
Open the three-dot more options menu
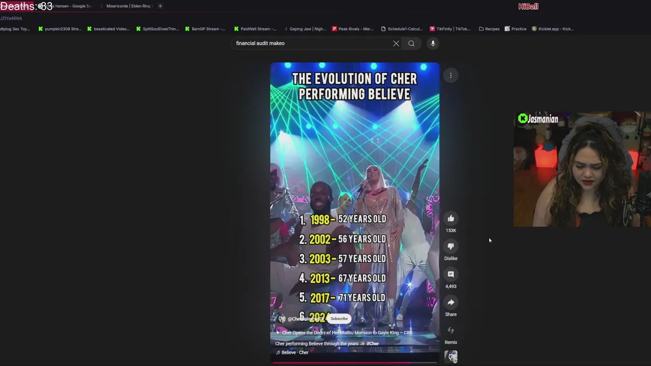point(451,76)
